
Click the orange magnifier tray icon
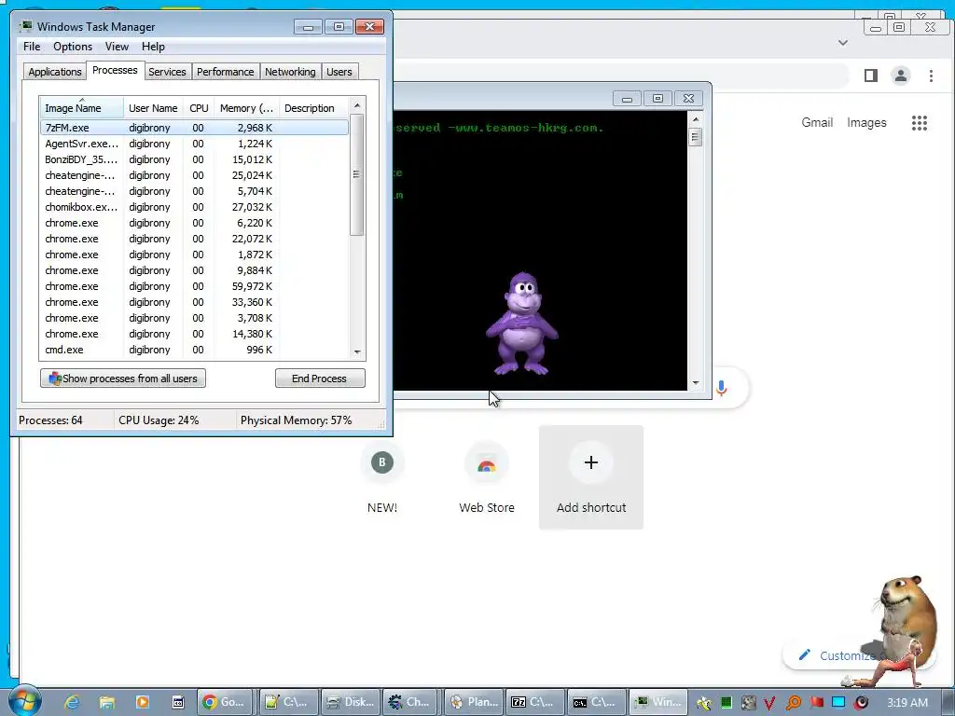coord(793,703)
